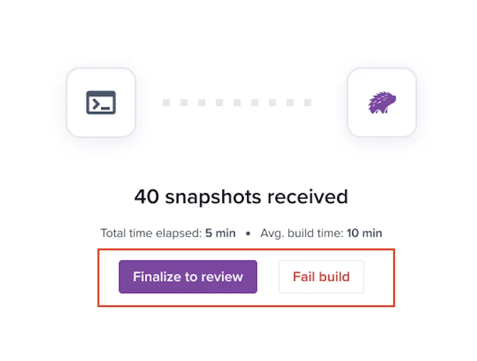Click the bullet separator between time stats
Image resolution: width=477 pixels, height=361 pixels.
click(248, 233)
